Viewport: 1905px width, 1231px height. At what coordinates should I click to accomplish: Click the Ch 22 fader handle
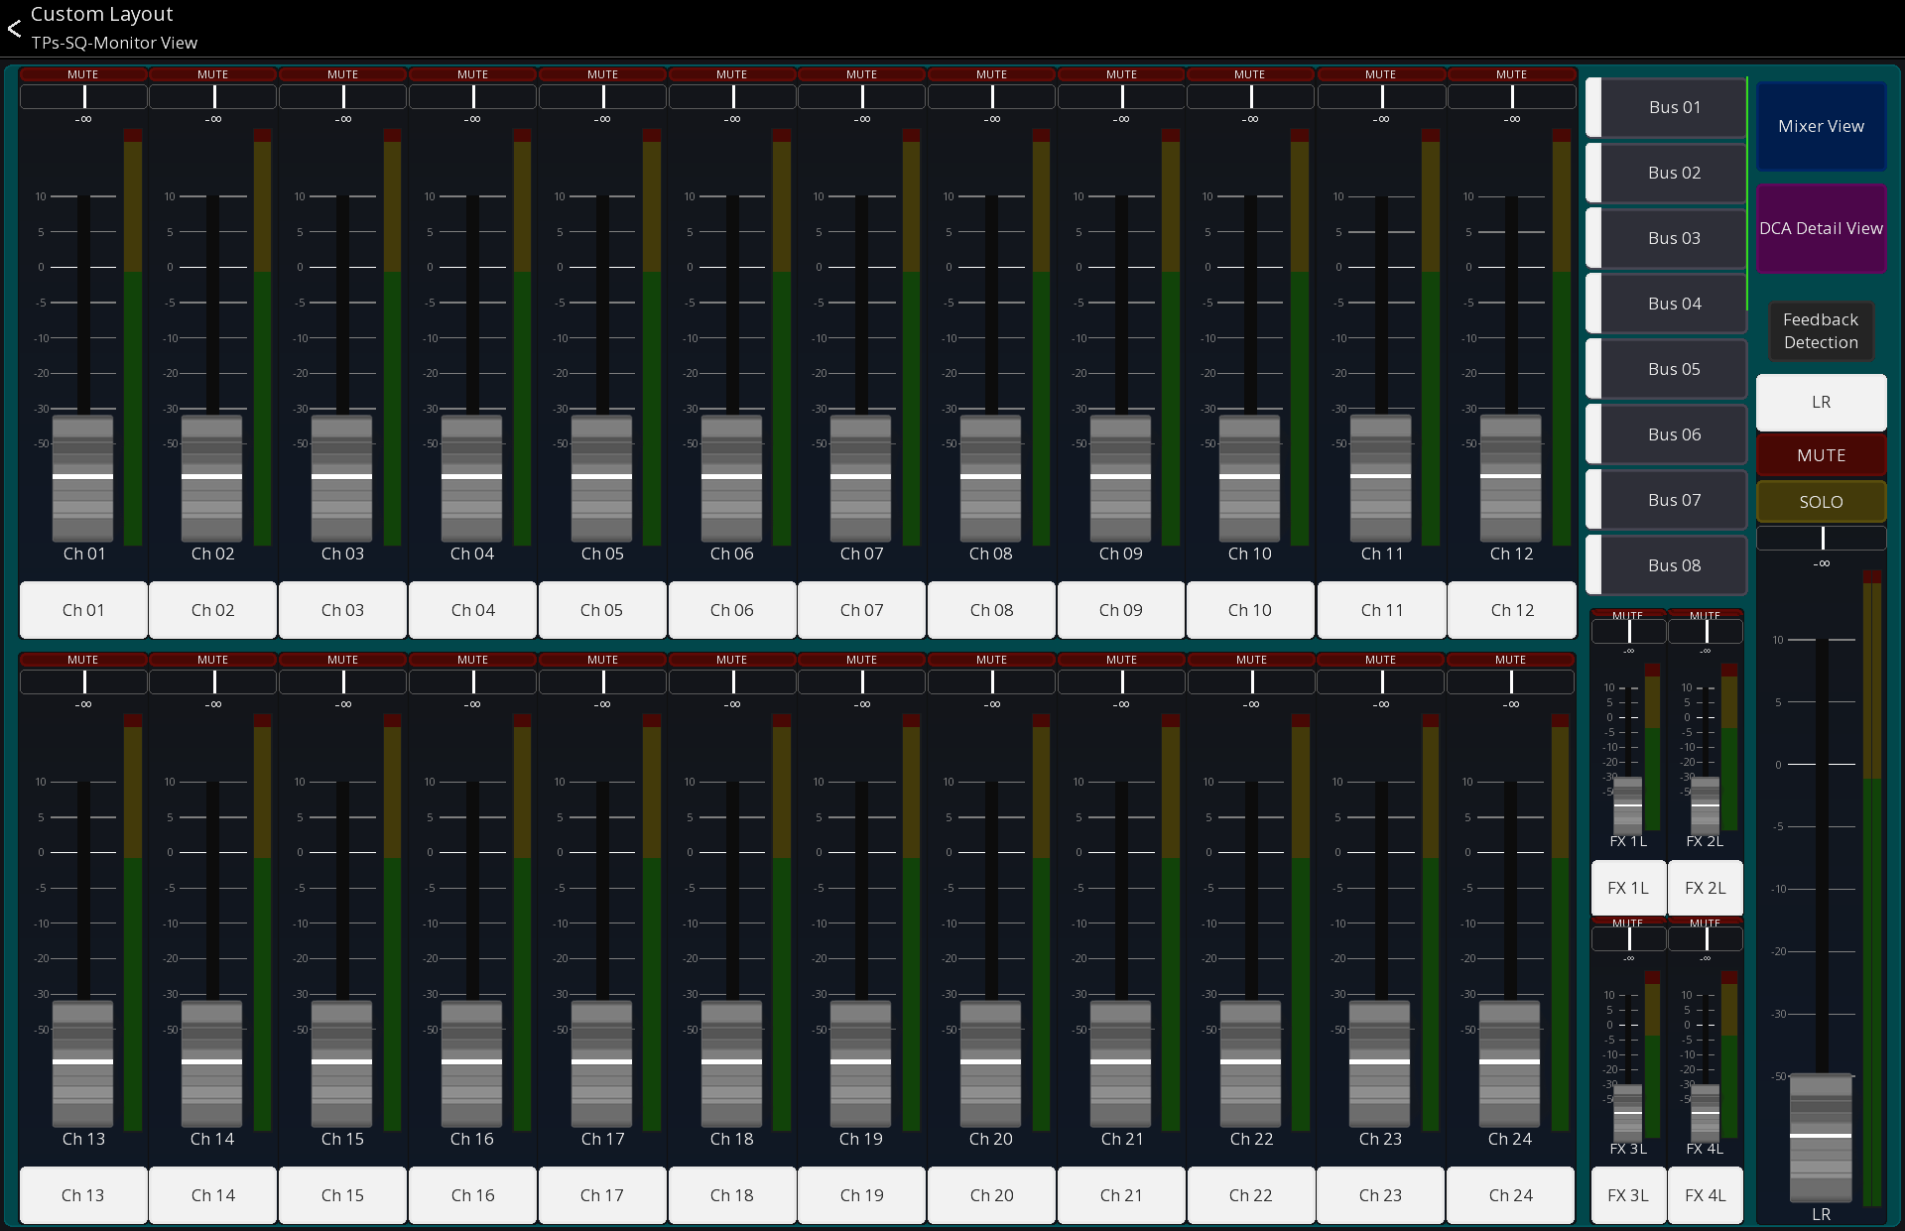pyautogui.click(x=1250, y=1062)
